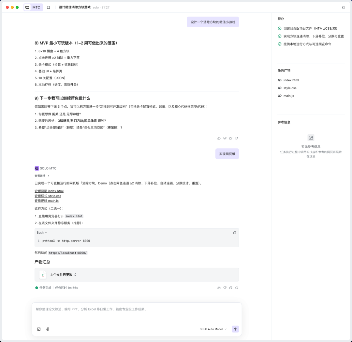Screen dimensions: 352x342
Task: Toggle the 提供本地运行方式 todo checkmark
Action: 280,44
